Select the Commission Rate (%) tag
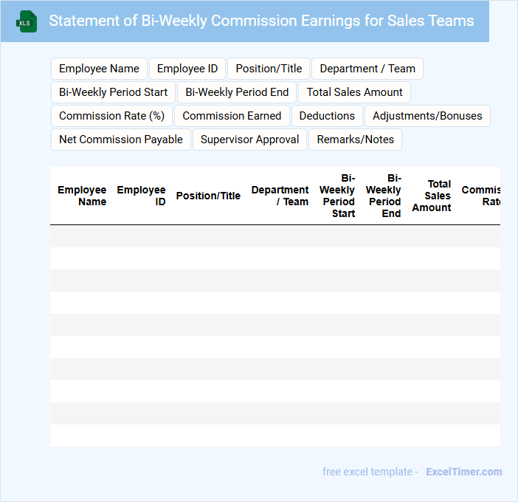This screenshot has width=518, height=502. point(112,116)
